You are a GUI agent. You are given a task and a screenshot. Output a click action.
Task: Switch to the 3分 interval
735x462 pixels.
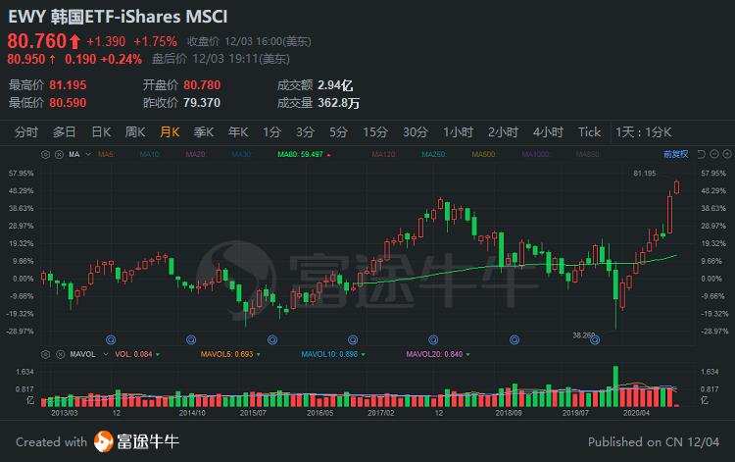point(305,132)
